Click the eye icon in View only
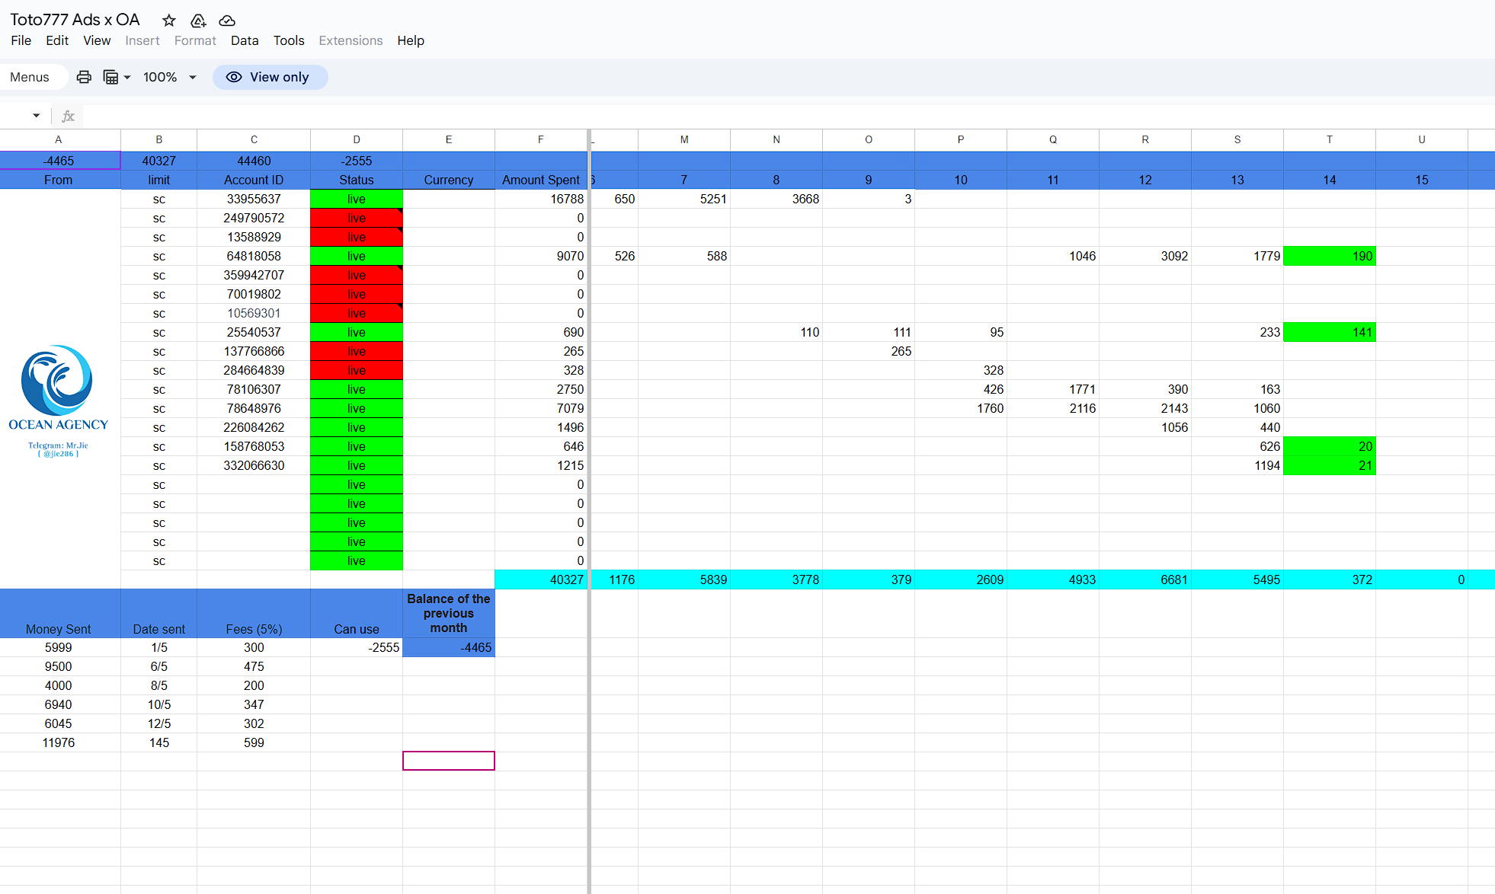Image resolution: width=1495 pixels, height=894 pixels. coord(234,77)
